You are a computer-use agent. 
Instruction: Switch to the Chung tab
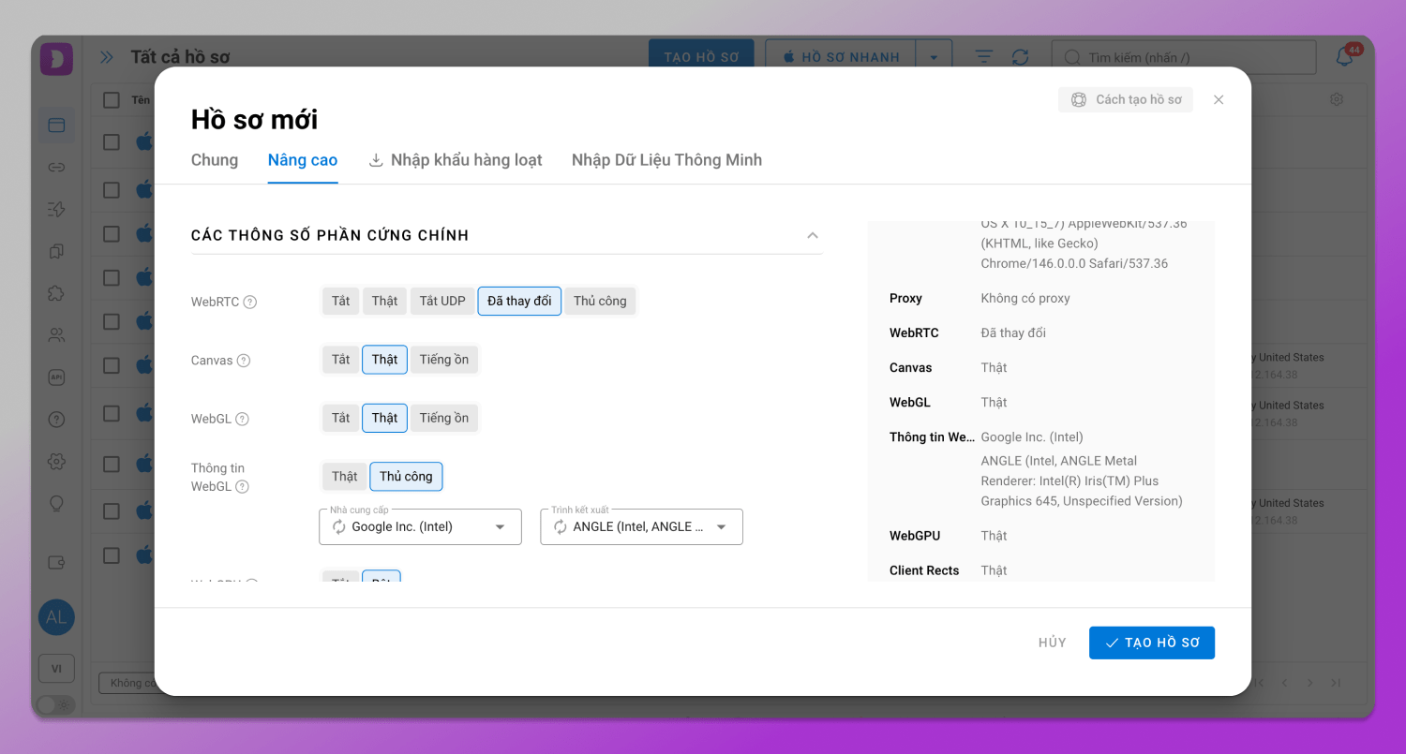[x=215, y=160]
